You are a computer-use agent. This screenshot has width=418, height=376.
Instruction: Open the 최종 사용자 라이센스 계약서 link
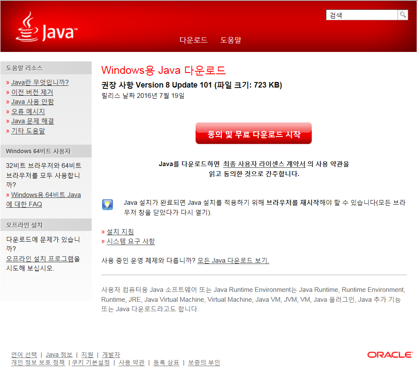[x=264, y=164]
